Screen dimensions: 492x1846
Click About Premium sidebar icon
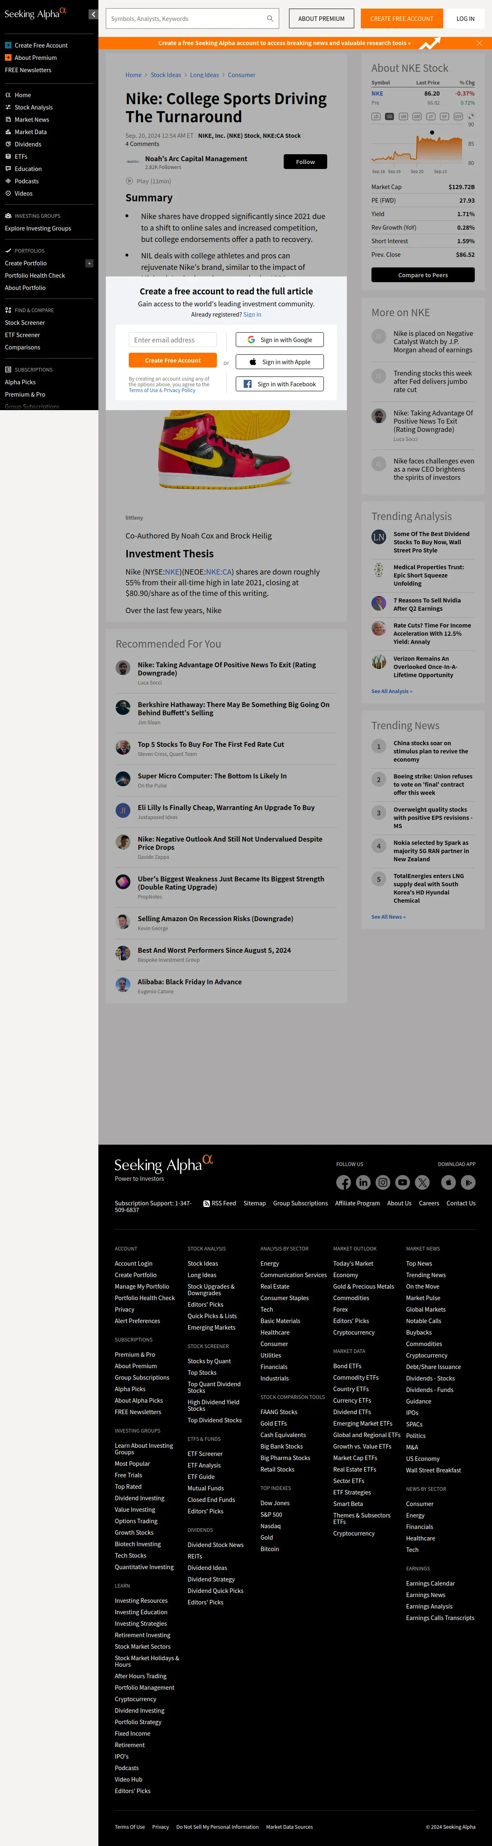click(8, 57)
